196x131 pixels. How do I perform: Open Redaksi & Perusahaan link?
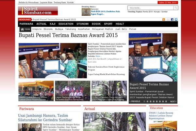click(28, 2)
